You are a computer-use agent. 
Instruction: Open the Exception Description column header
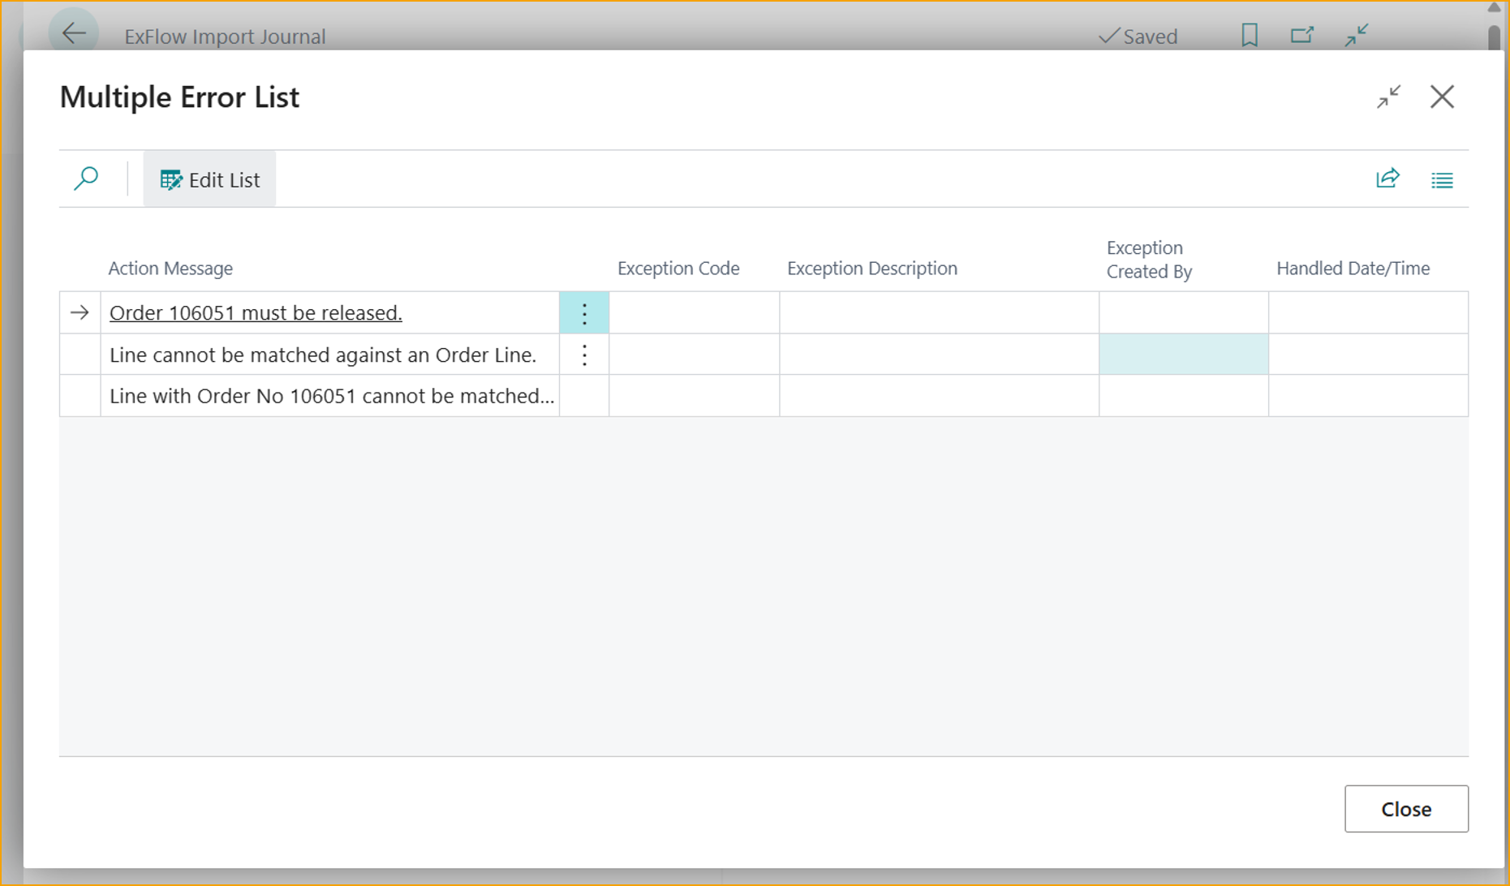point(871,269)
